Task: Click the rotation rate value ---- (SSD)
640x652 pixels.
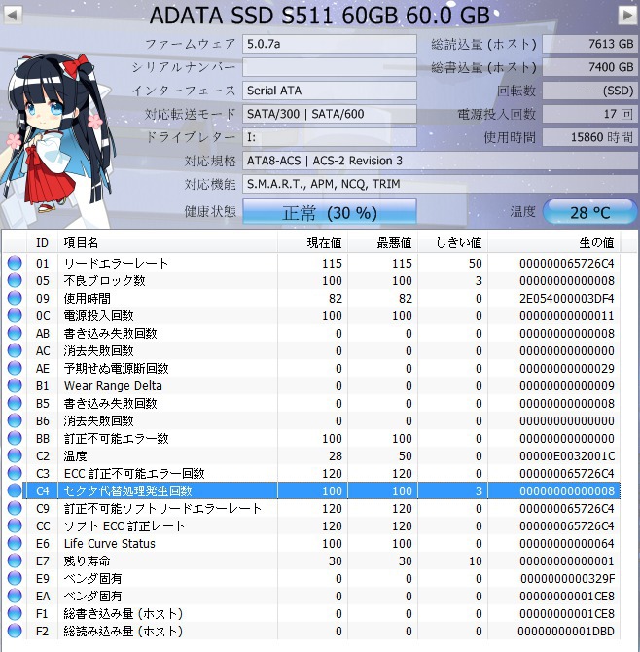Action: 589,91
